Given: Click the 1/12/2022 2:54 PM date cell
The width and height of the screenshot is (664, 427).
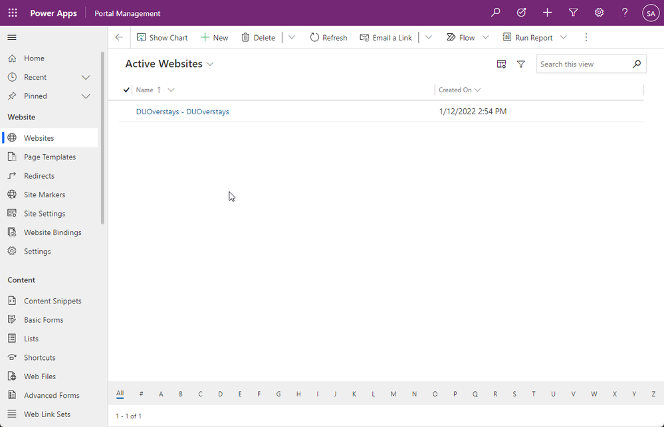Looking at the screenshot, I should click(473, 112).
